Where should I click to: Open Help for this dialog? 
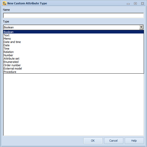(134, 141)
